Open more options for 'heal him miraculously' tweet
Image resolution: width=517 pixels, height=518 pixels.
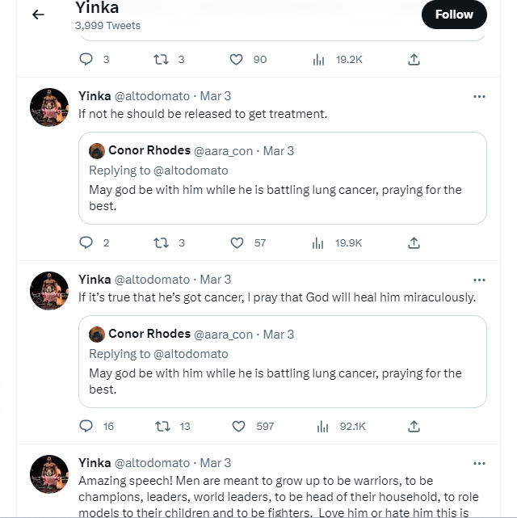coord(479,280)
